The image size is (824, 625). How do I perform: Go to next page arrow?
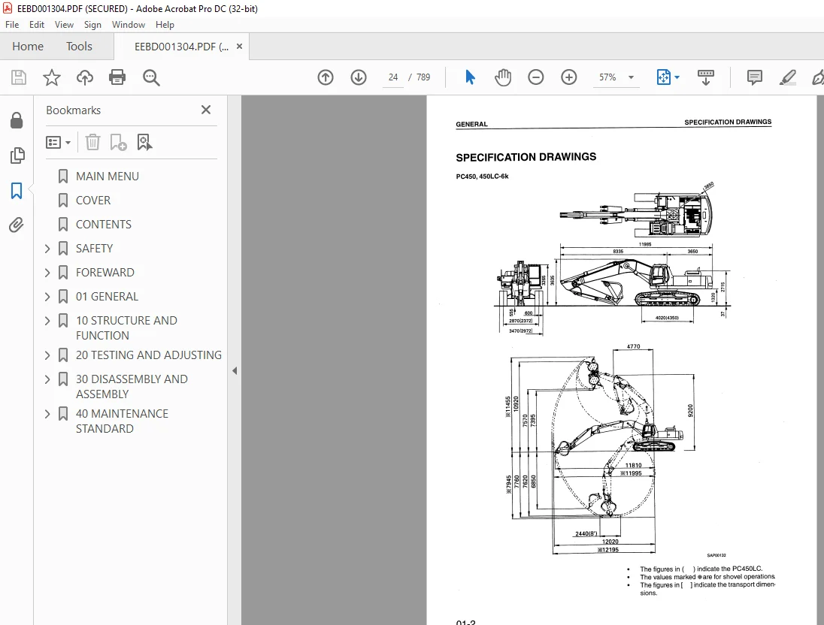pyautogui.click(x=359, y=77)
